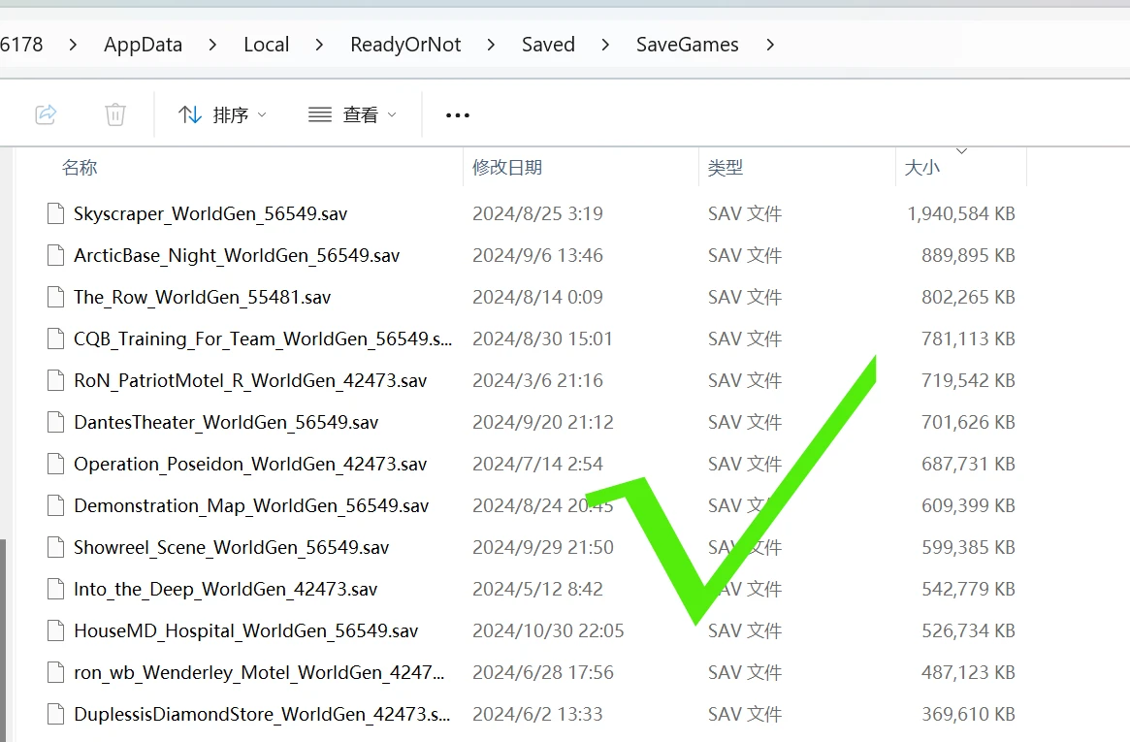Click file icon beside ArcticBase_Night_WorldGen_56549.sav
This screenshot has height=742, width=1130.
[55, 255]
